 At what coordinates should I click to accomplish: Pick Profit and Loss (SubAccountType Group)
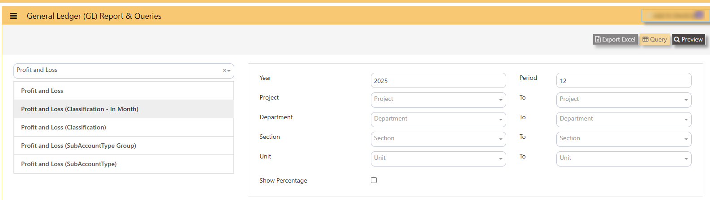point(124,146)
